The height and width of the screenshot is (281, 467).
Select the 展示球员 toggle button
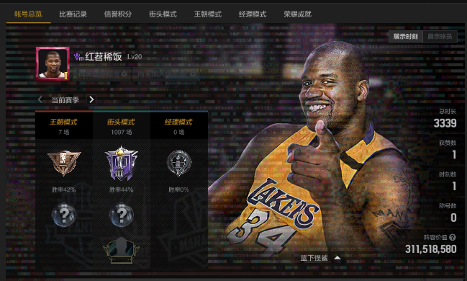(x=440, y=37)
